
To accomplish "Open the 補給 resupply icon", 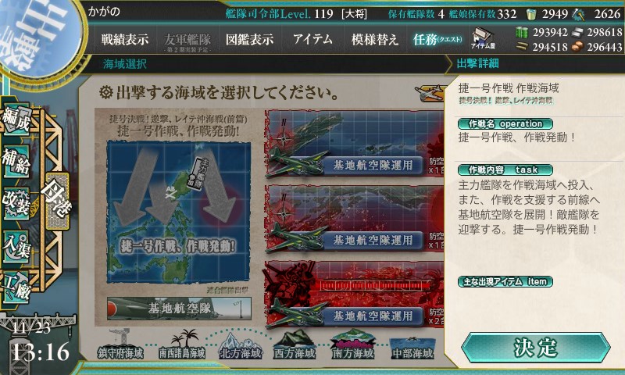I will tap(16, 162).
